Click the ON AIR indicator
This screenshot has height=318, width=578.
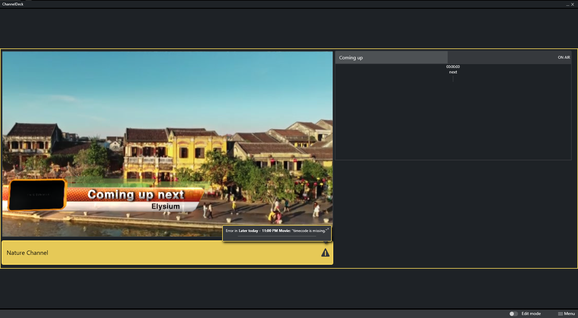pyautogui.click(x=564, y=57)
